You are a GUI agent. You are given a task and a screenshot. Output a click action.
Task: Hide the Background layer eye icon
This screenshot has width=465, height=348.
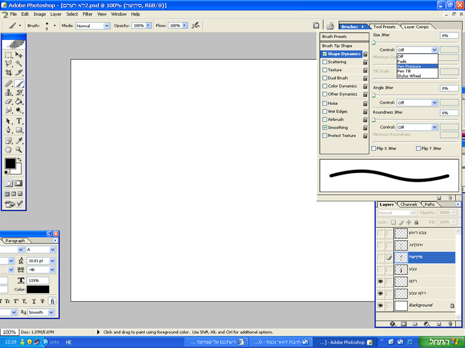coord(381,306)
